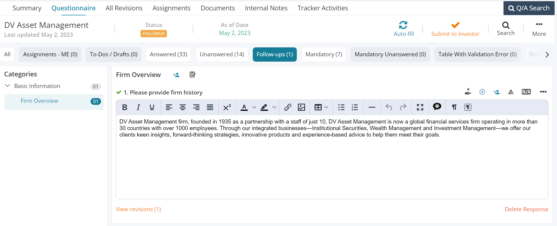Open more options for question 1

[x=543, y=92]
